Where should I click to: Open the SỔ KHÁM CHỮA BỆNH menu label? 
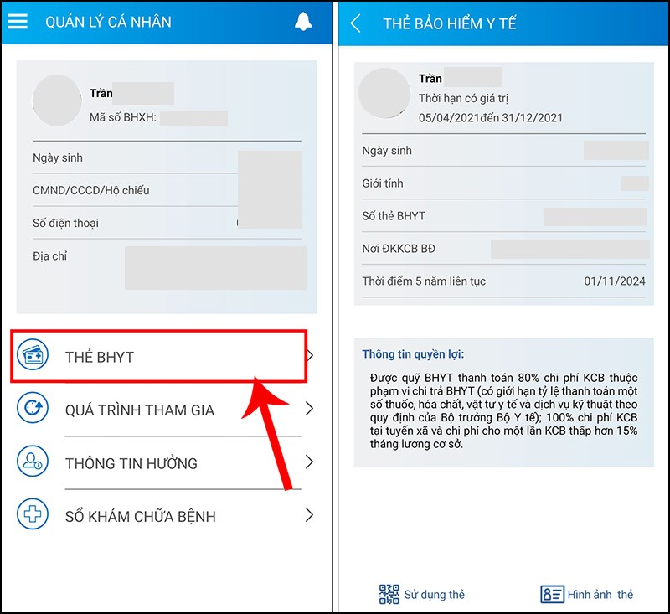point(141,516)
